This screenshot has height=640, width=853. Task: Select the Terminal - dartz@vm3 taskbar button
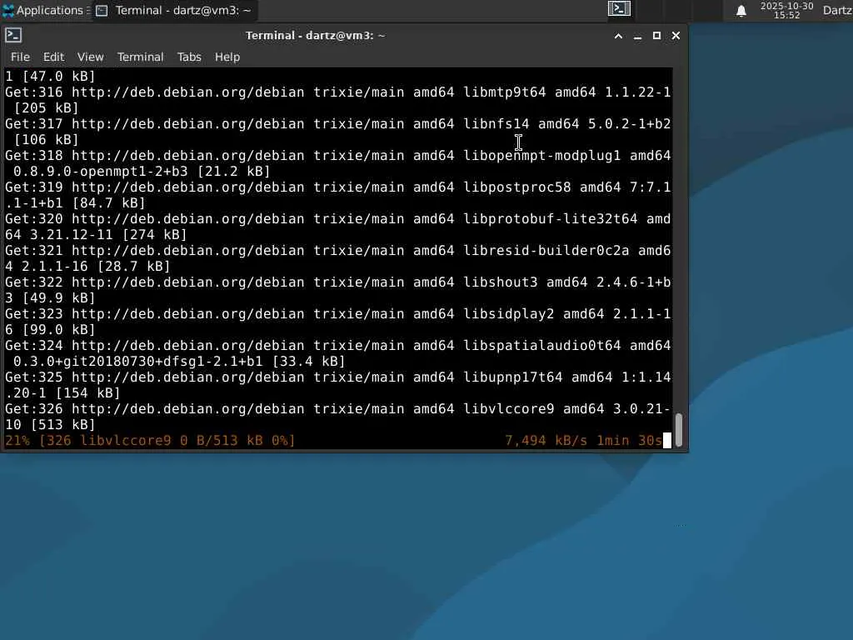[173, 10]
